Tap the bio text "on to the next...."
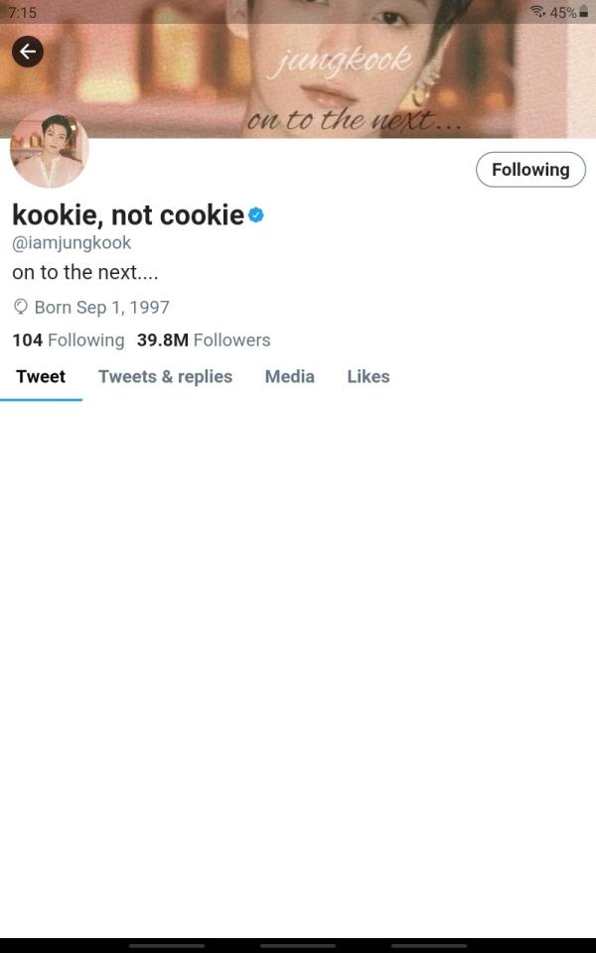Image resolution: width=596 pixels, height=953 pixels. click(x=85, y=272)
